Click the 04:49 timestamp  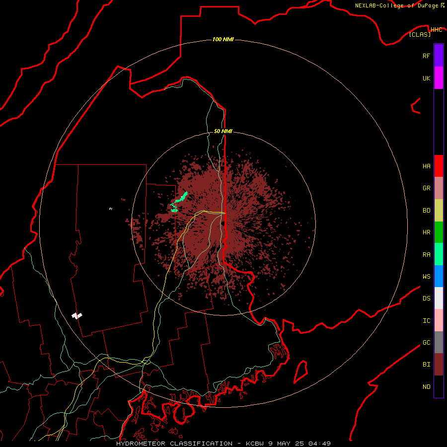coord(319,444)
